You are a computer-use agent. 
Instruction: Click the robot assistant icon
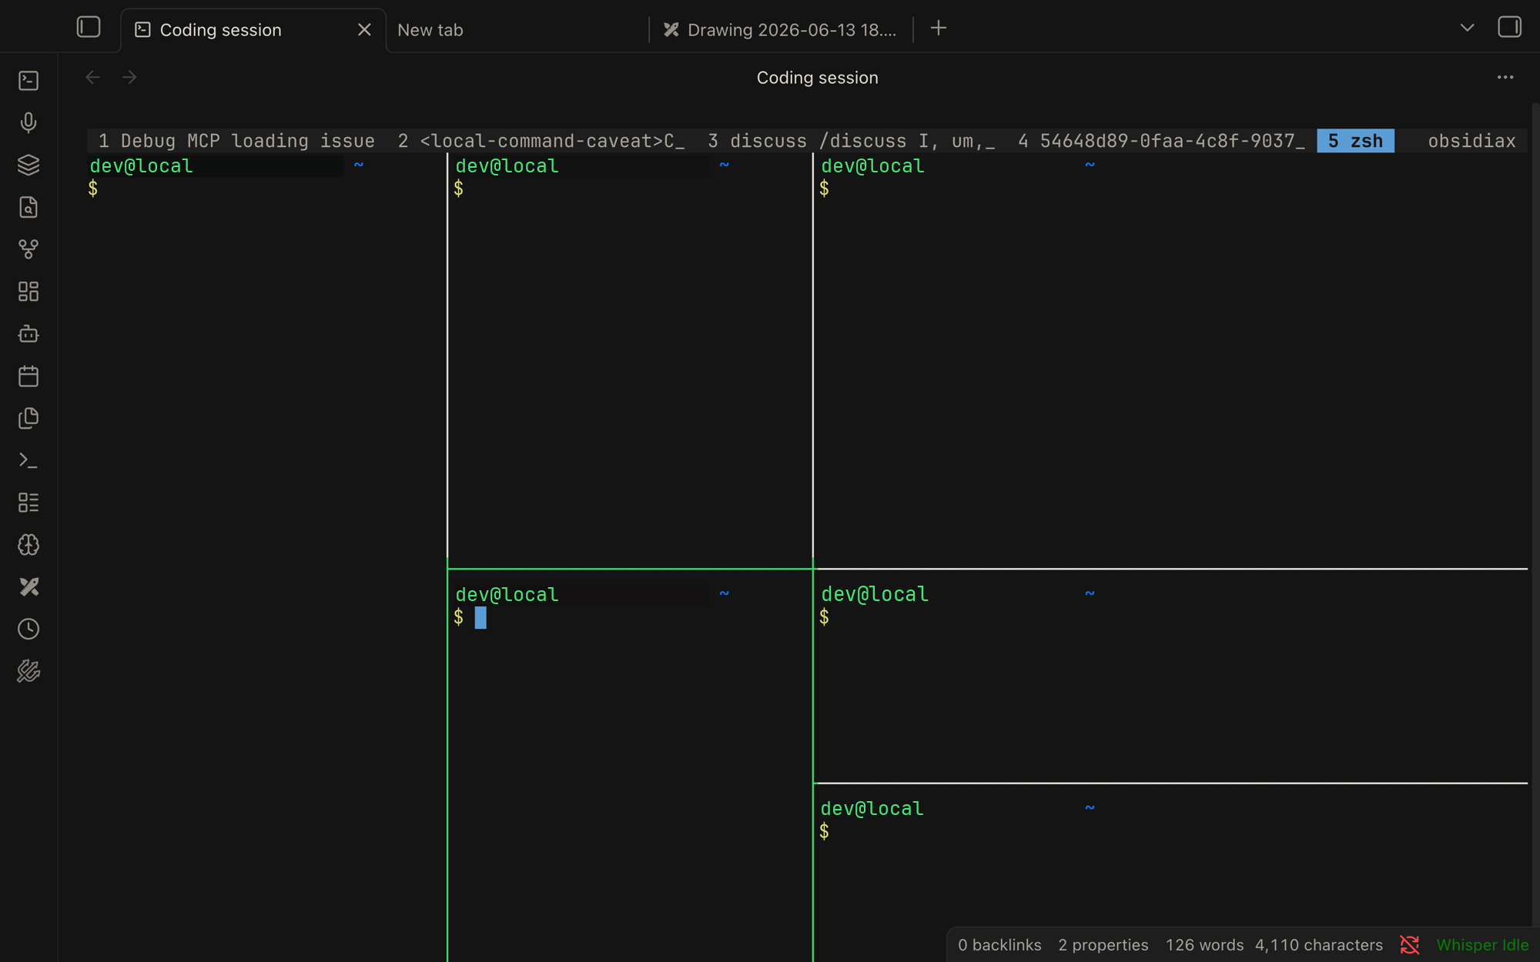(x=28, y=333)
